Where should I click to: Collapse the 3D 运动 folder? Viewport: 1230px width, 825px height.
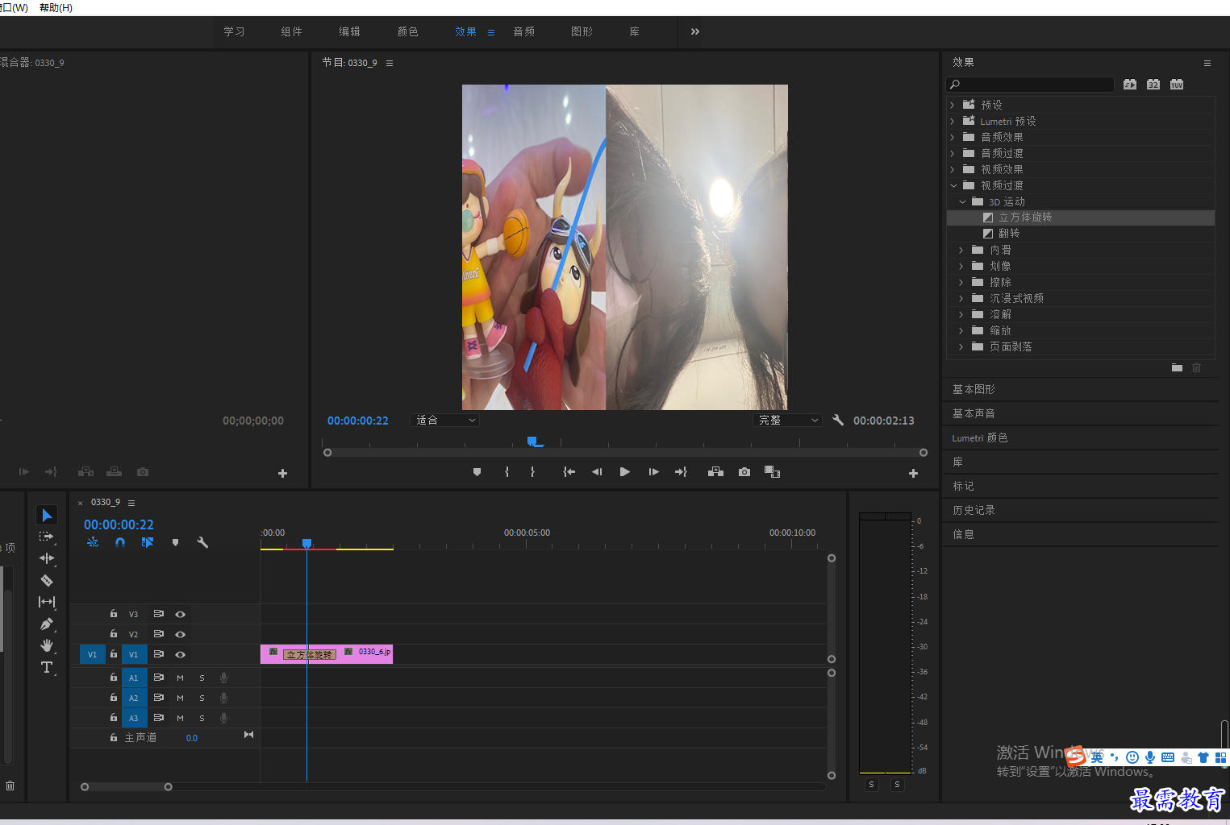[x=962, y=201]
